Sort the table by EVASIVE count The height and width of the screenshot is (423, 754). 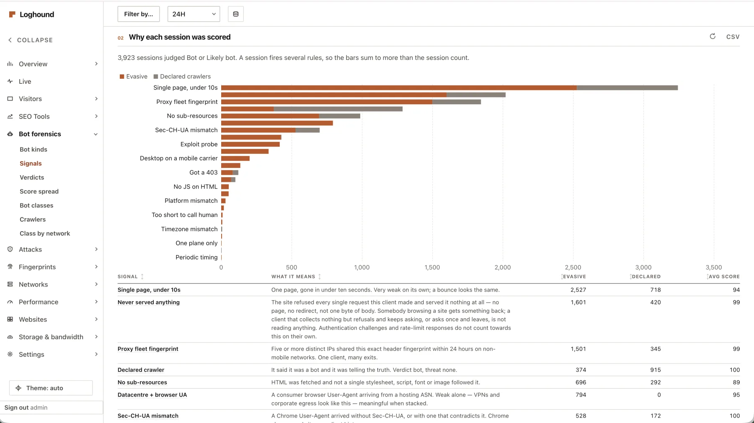click(x=573, y=276)
